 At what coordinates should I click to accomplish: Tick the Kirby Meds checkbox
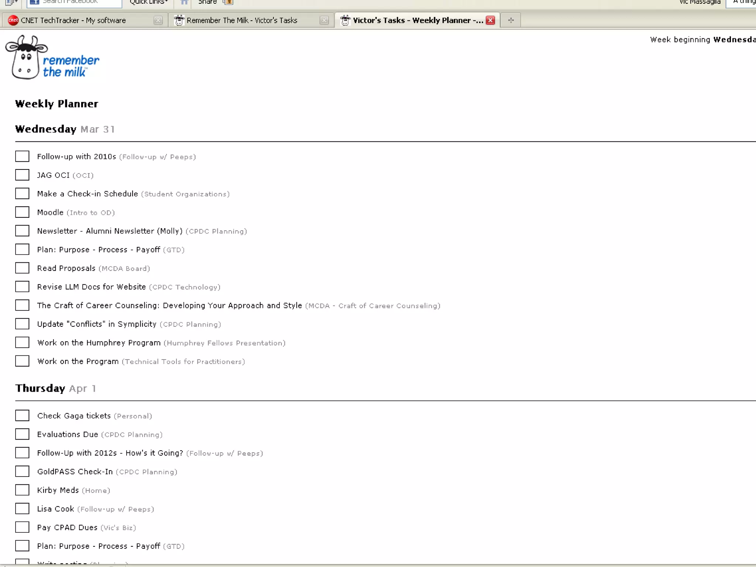coord(22,490)
